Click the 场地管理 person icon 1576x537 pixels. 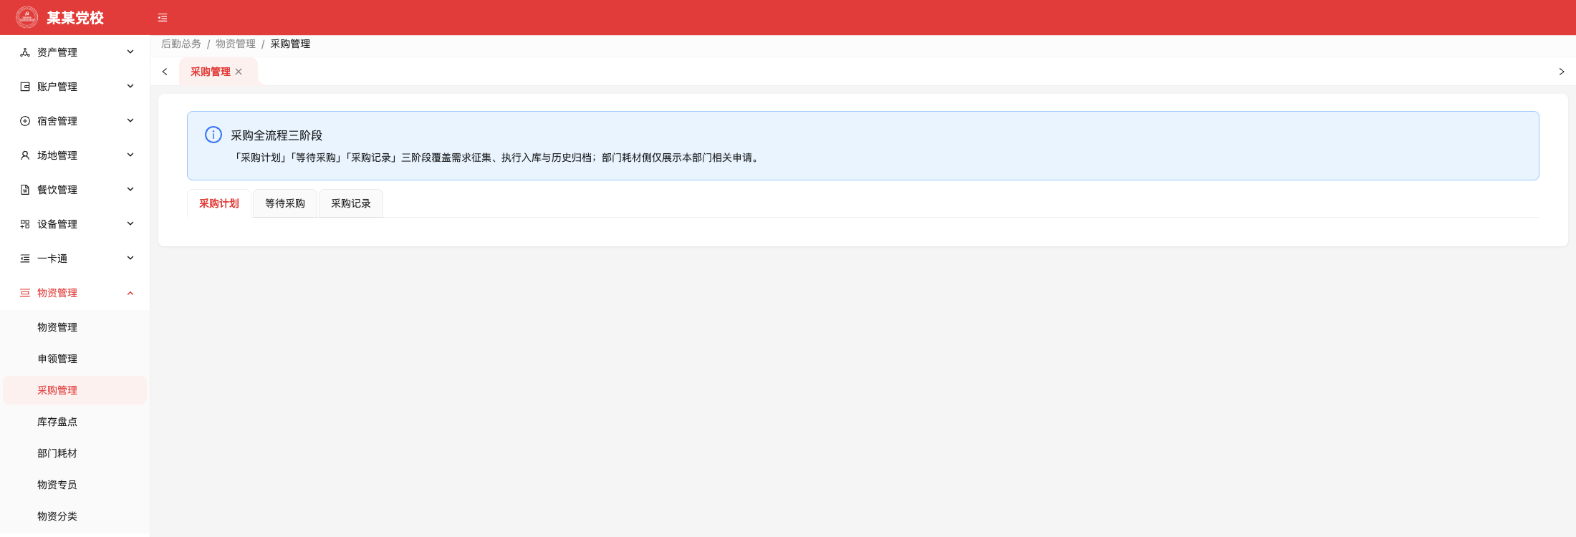pyautogui.click(x=25, y=155)
